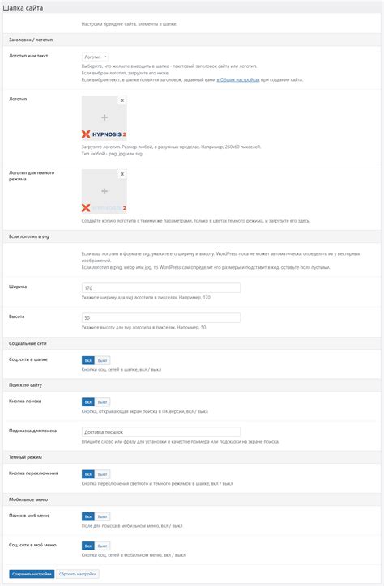Turn off social networks in header
The width and height of the screenshot is (384, 586).
[102, 361]
